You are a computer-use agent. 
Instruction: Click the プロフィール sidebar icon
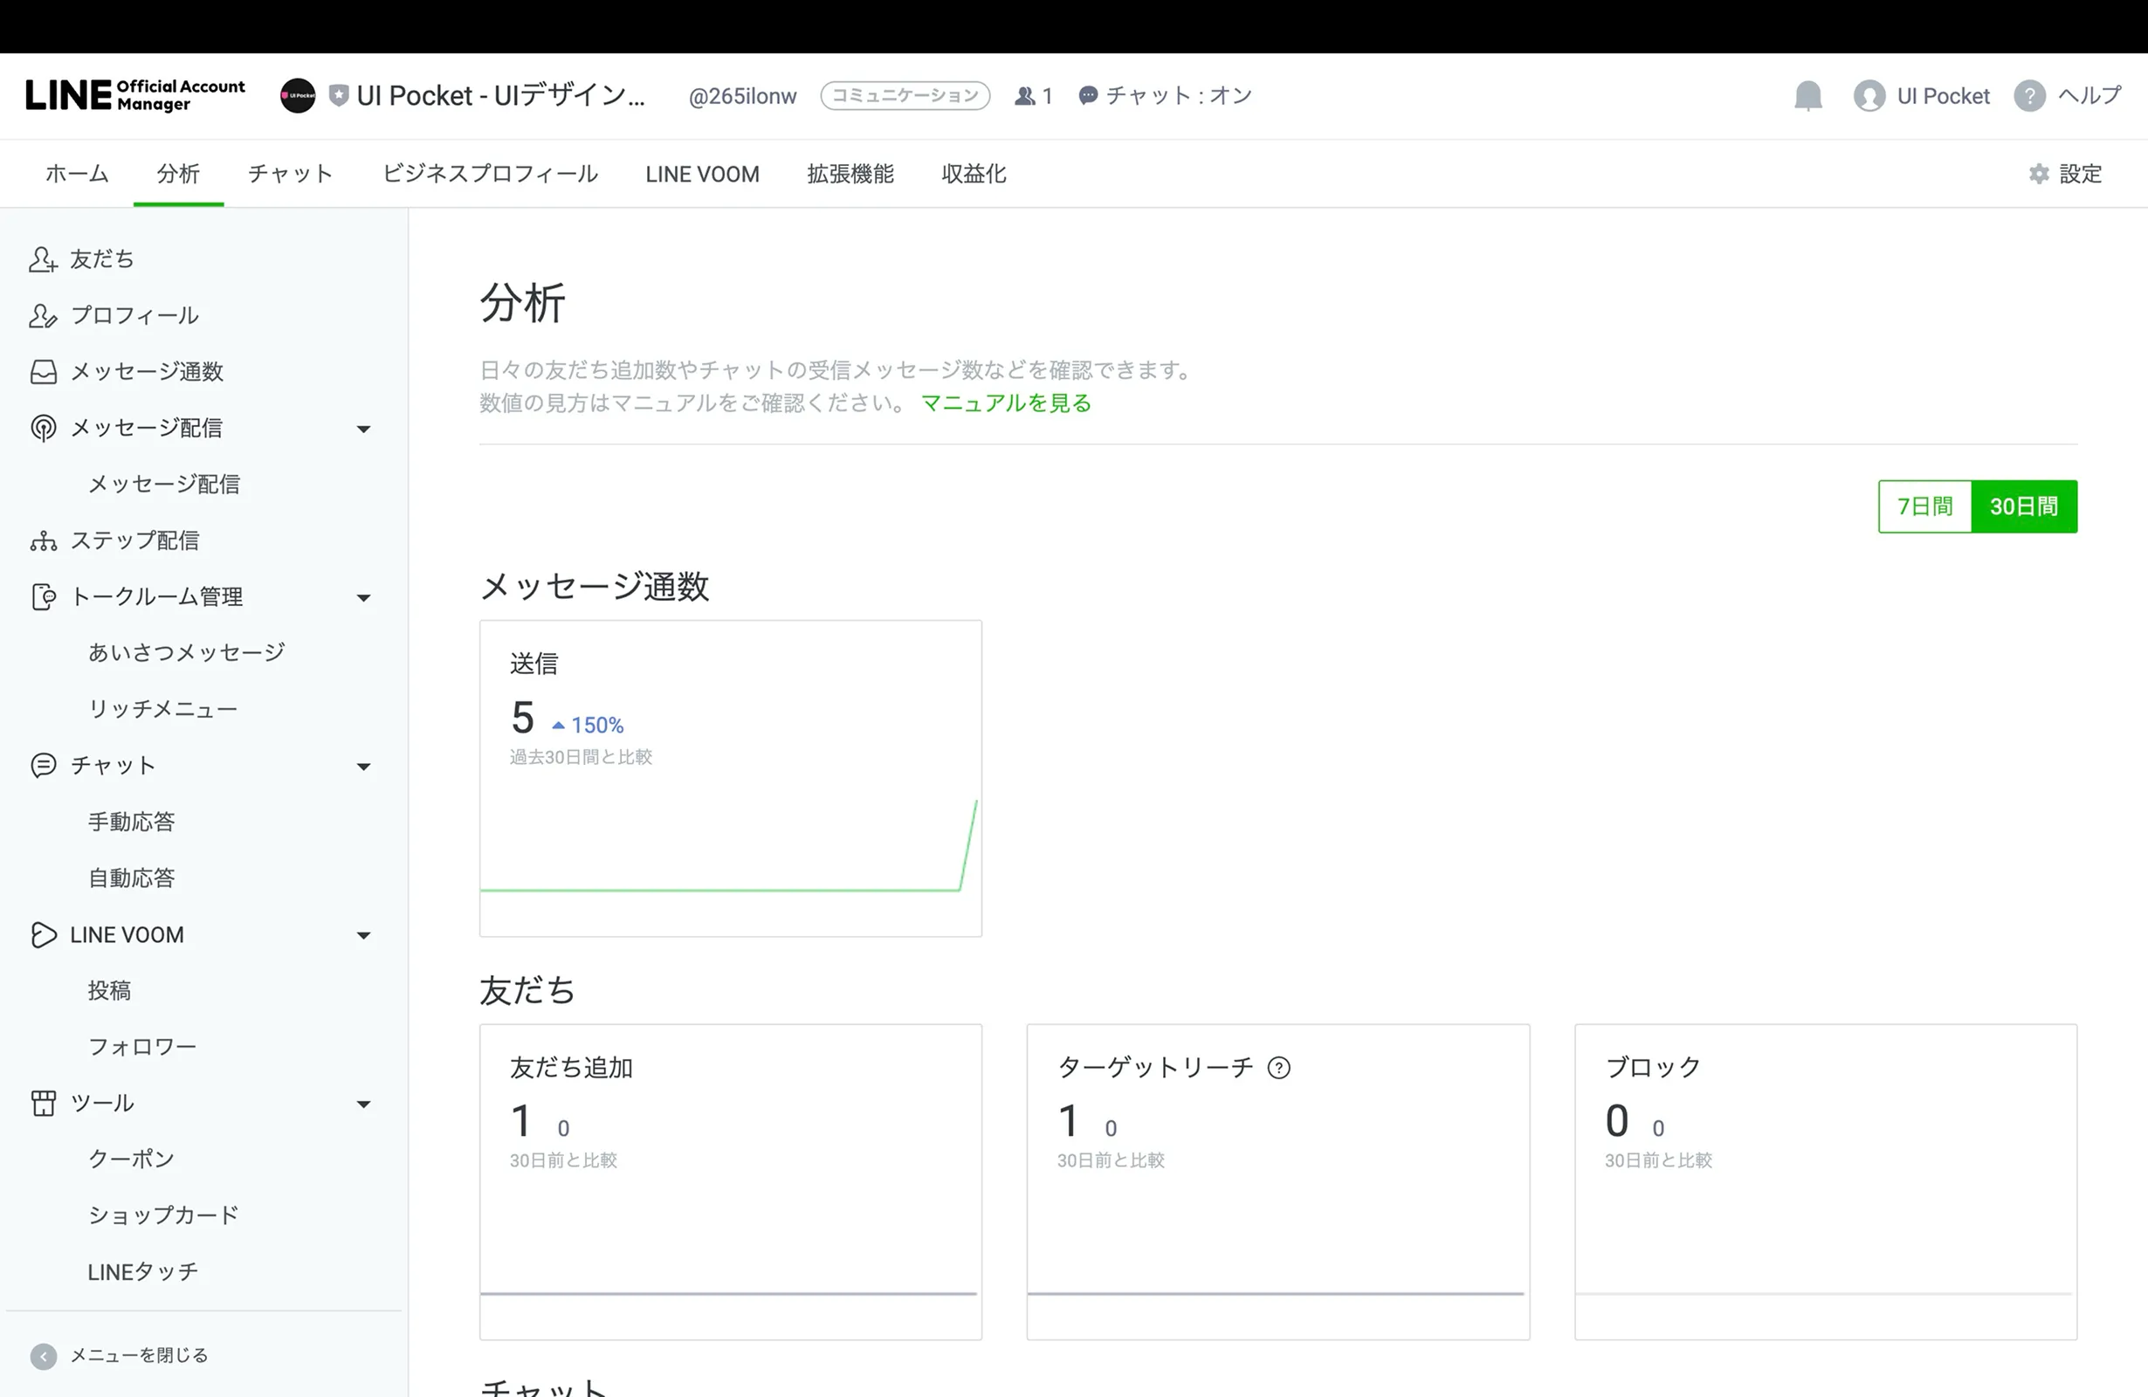pyautogui.click(x=43, y=315)
